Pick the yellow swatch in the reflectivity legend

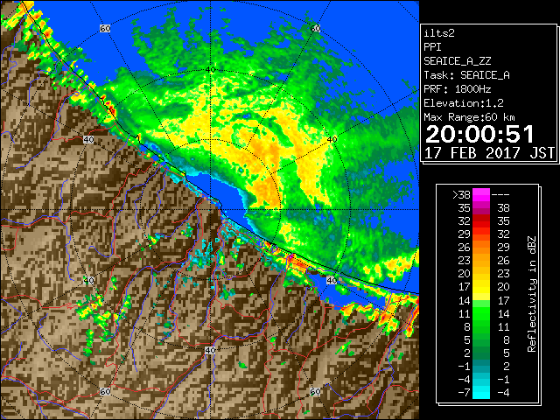pyautogui.click(x=481, y=287)
